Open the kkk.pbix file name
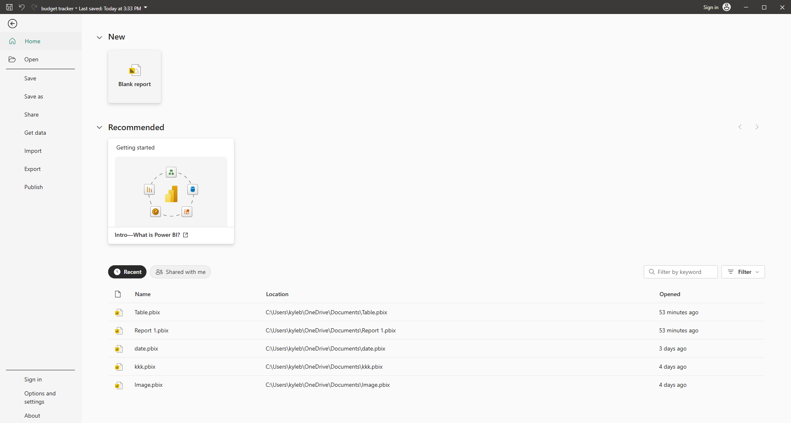The image size is (791, 423). coord(145,367)
